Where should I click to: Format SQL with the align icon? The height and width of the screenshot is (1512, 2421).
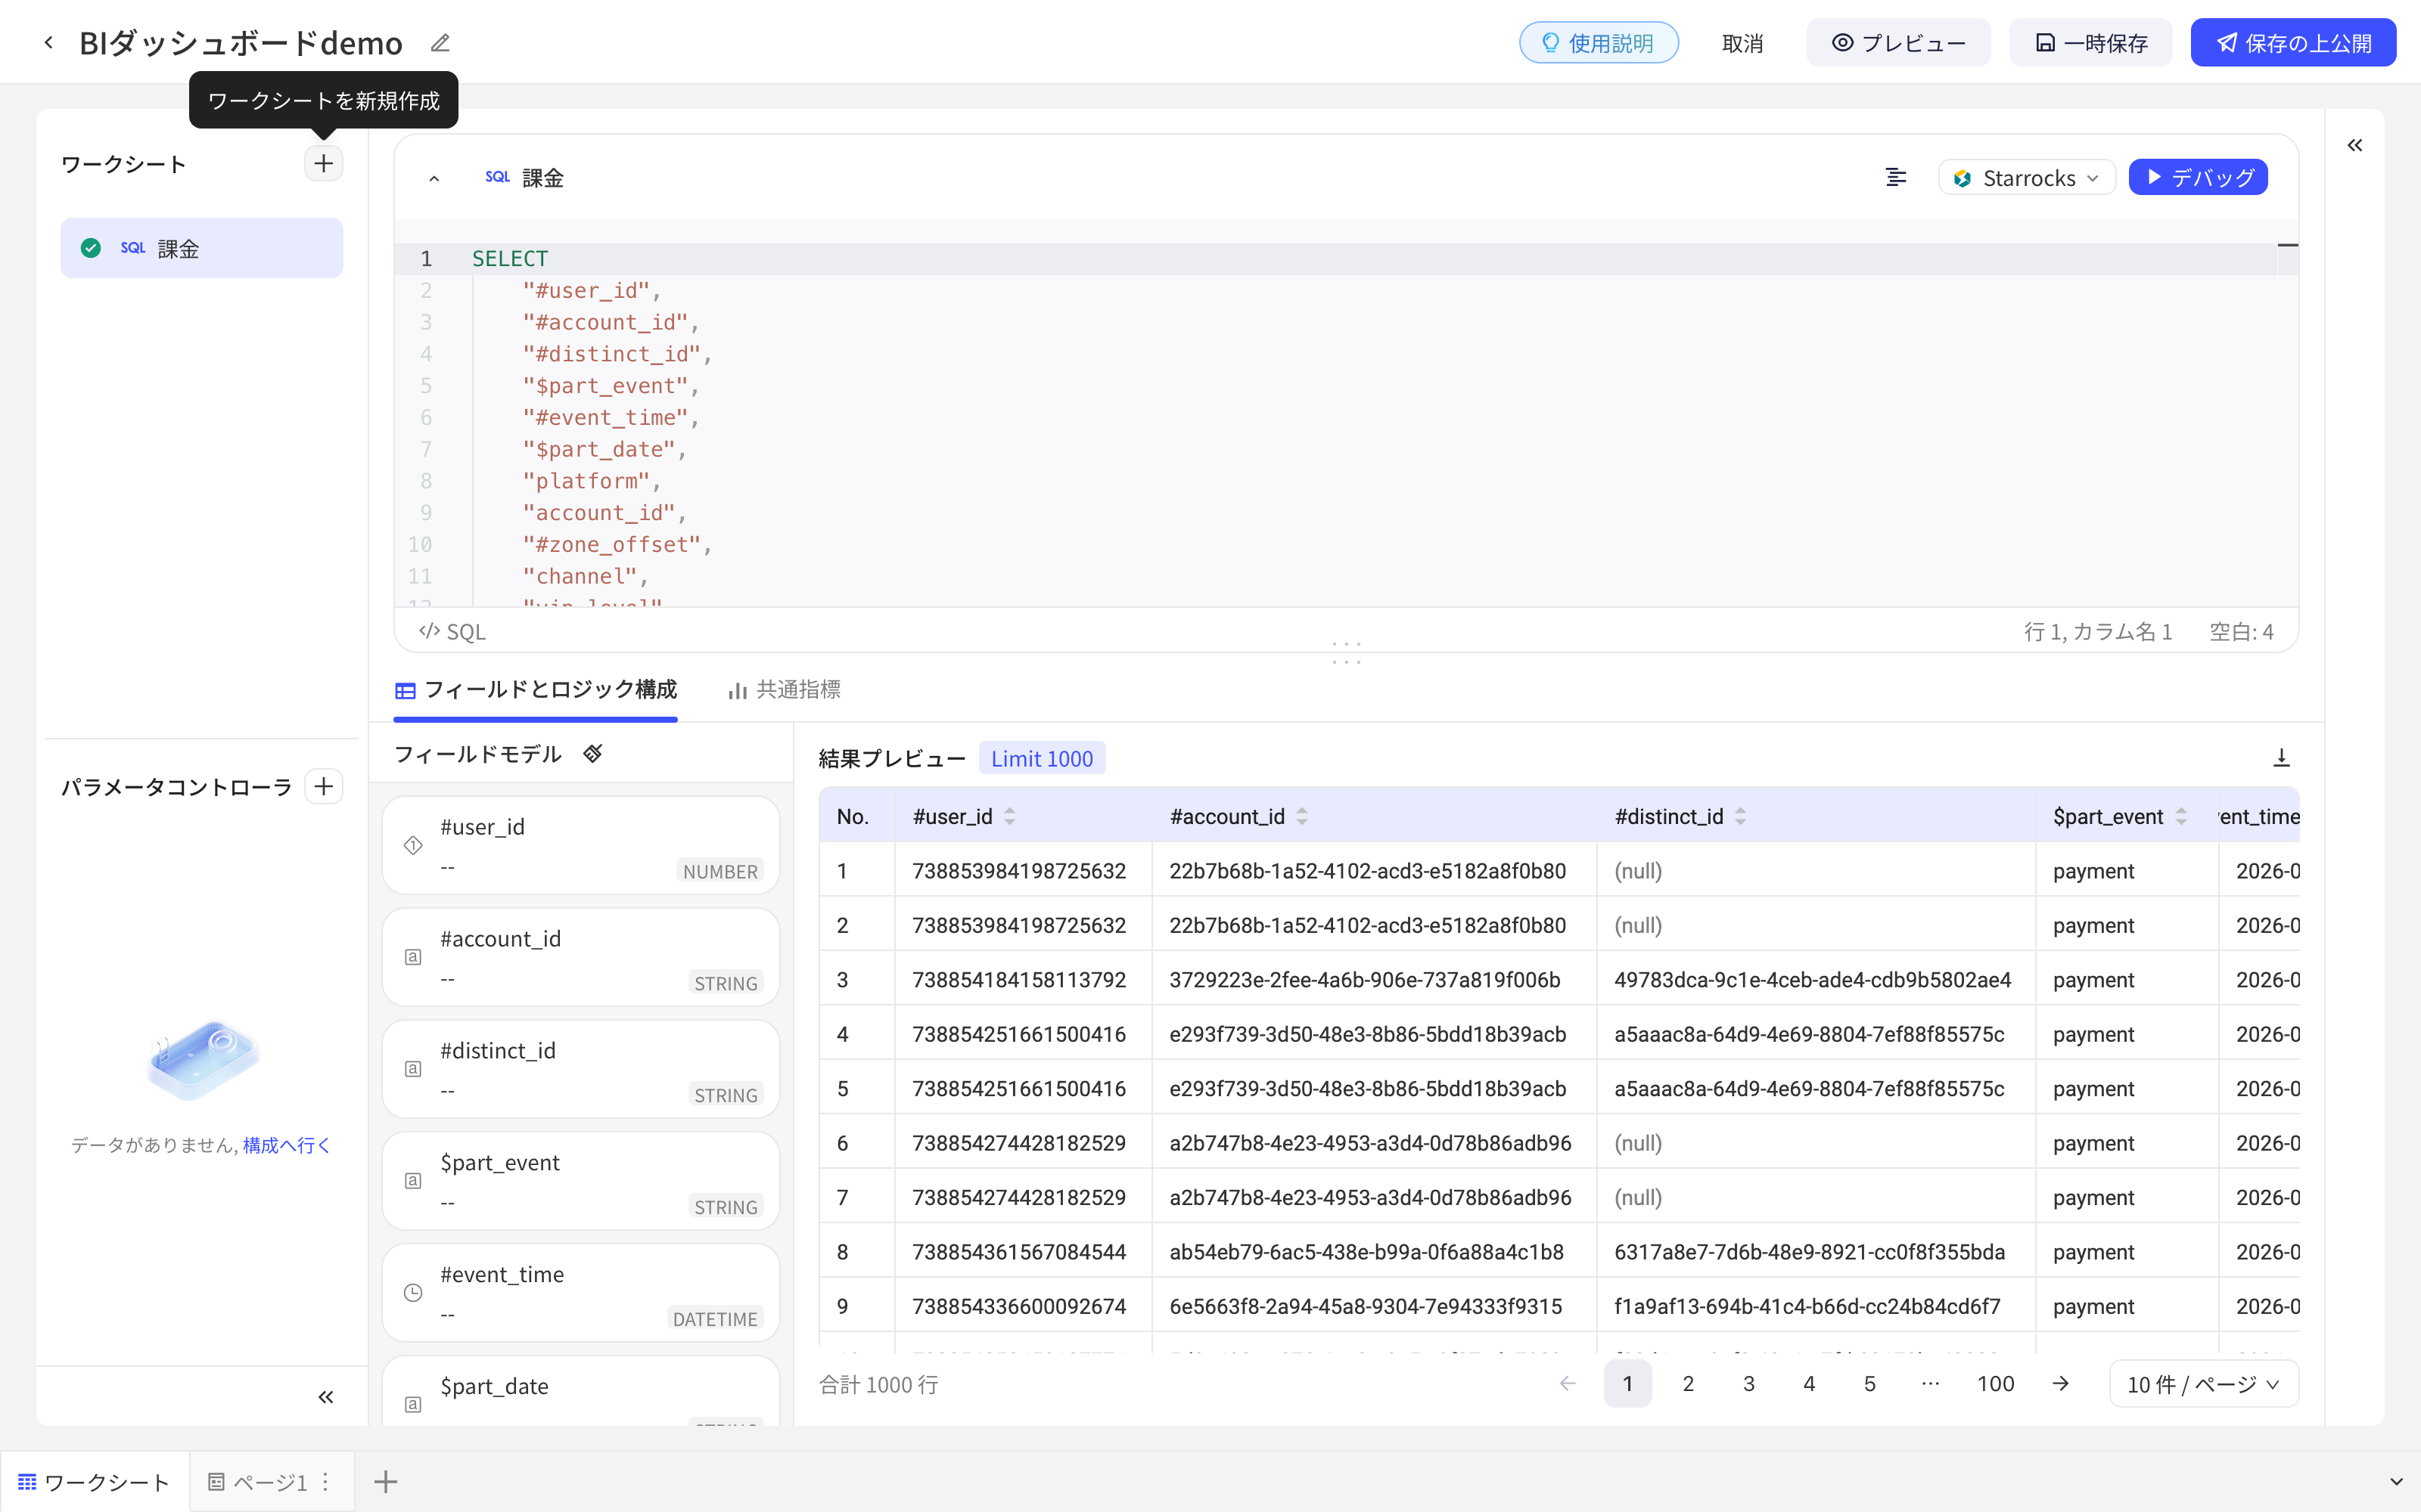(x=1896, y=178)
